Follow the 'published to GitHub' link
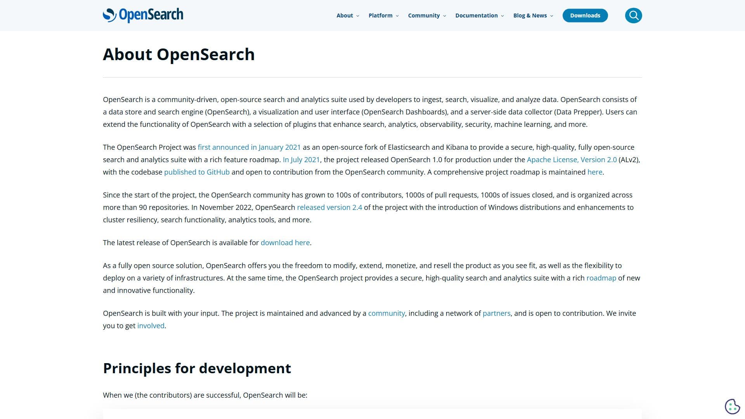 (x=197, y=172)
